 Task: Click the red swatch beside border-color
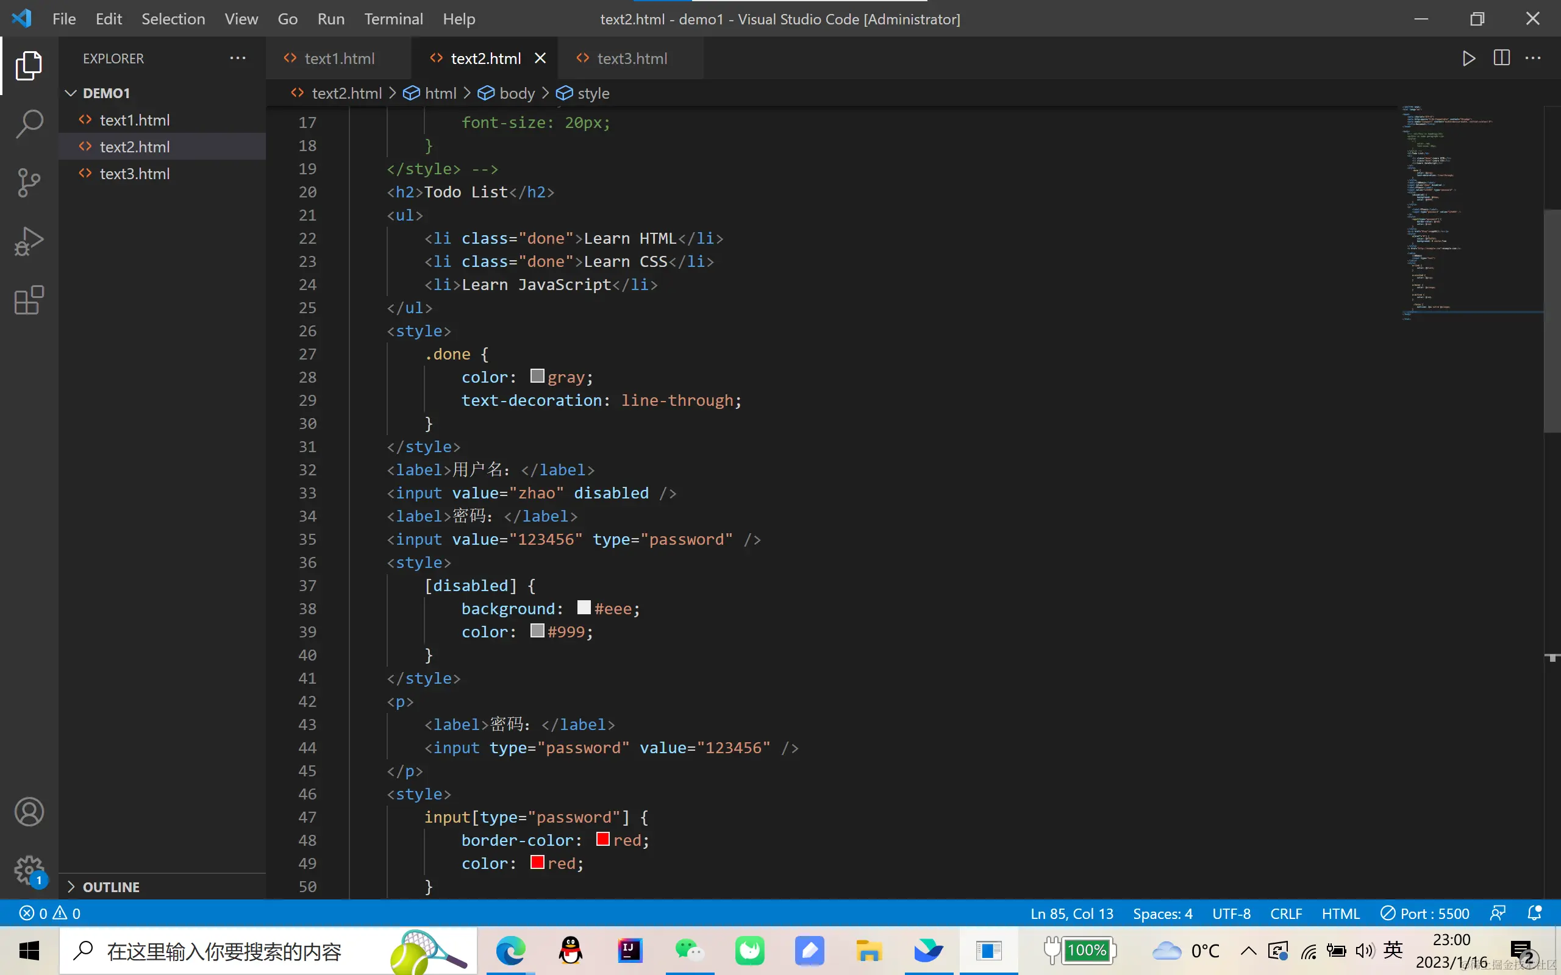point(602,839)
